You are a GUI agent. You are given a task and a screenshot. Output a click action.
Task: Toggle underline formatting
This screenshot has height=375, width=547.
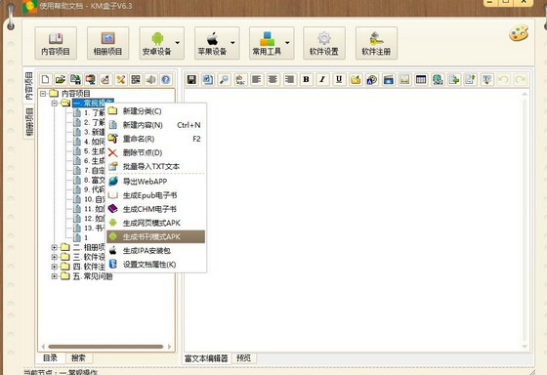click(339, 79)
